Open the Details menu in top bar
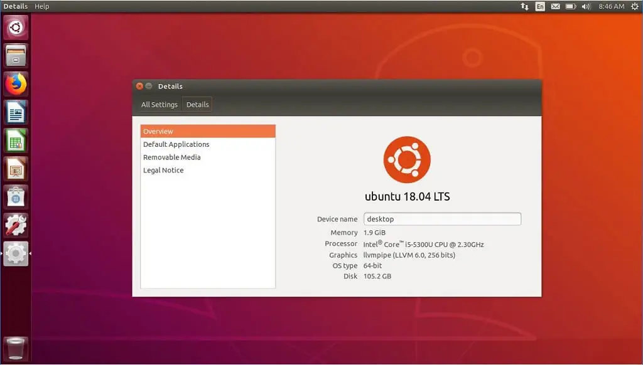 click(x=16, y=6)
